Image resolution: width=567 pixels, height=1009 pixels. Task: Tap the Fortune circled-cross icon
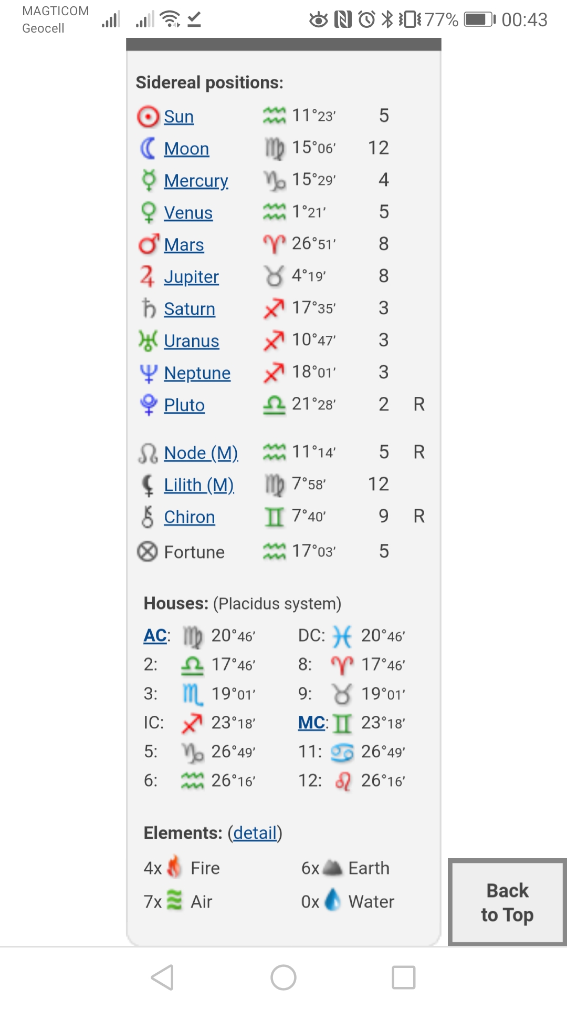tap(148, 552)
